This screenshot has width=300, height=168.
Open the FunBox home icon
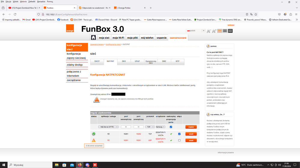[93, 38]
